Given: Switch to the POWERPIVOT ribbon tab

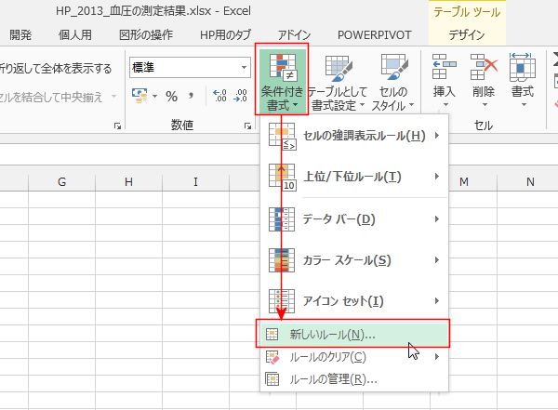Looking at the screenshot, I should pos(375,35).
